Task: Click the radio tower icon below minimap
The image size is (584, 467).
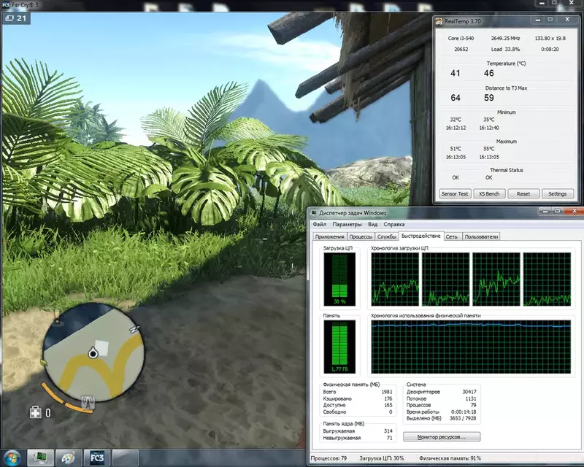Action: click(x=88, y=403)
